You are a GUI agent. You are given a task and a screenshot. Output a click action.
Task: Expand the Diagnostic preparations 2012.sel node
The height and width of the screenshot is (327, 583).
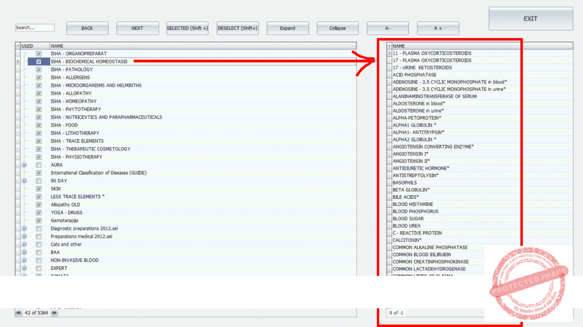24,229
